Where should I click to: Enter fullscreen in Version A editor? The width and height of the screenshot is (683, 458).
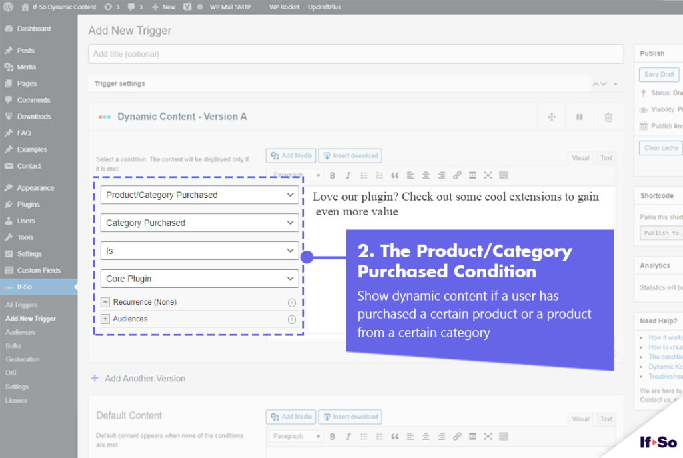pos(488,175)
